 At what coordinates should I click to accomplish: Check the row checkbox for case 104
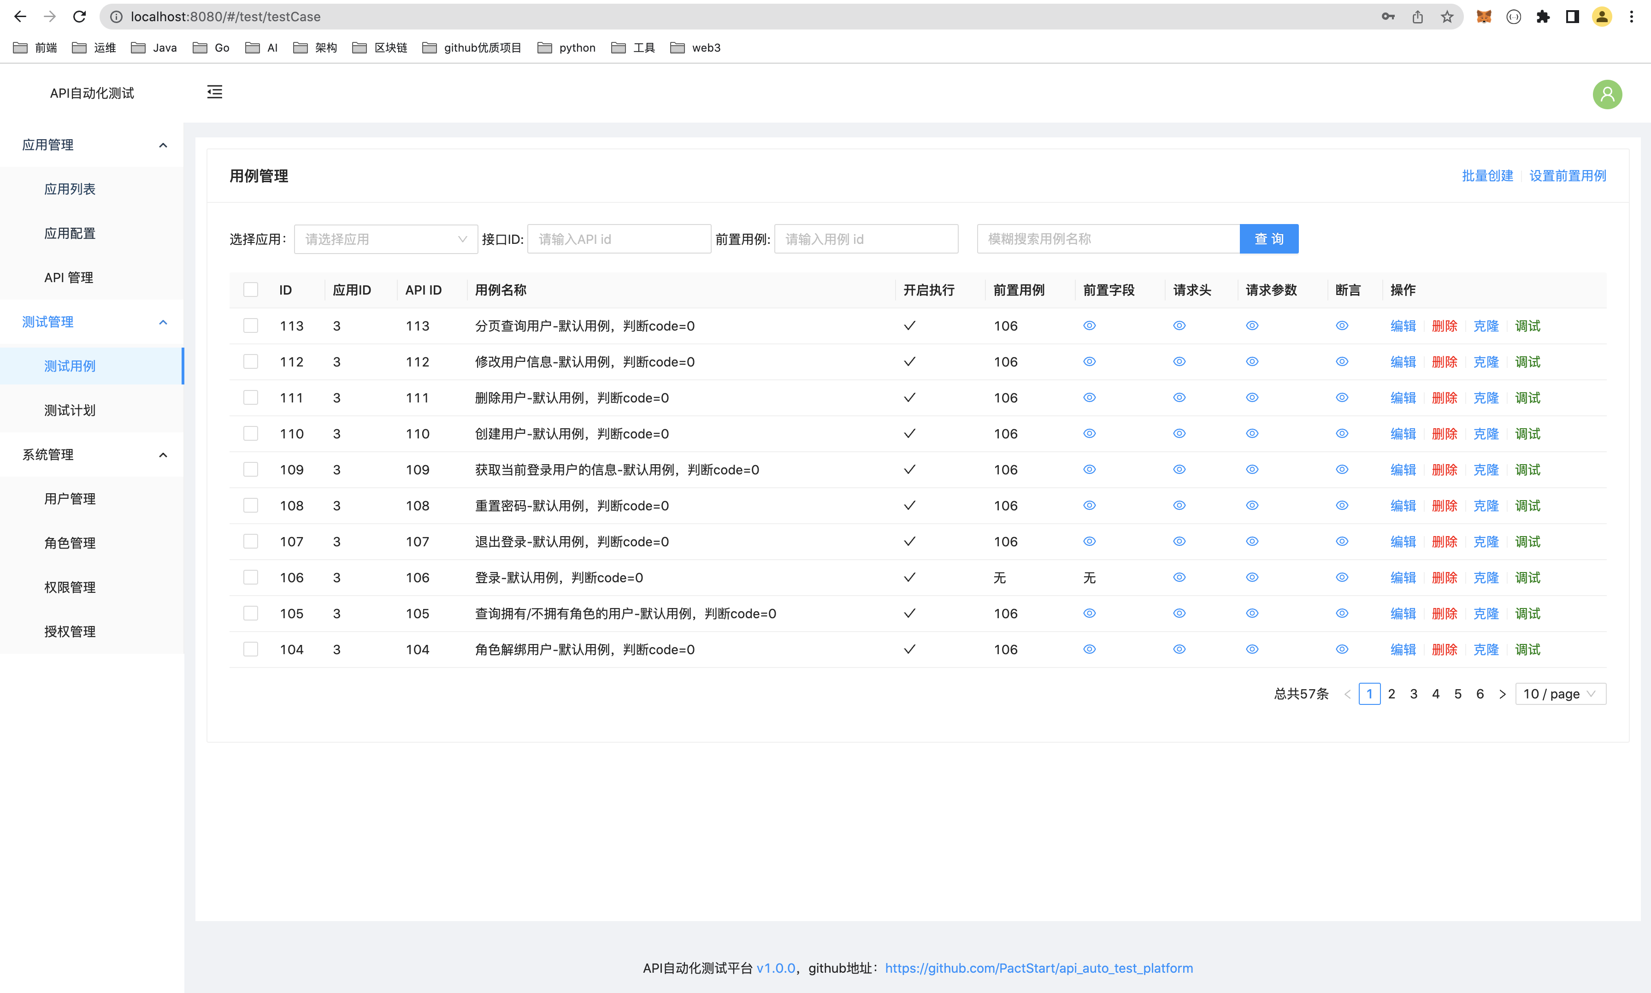point(250,650)
